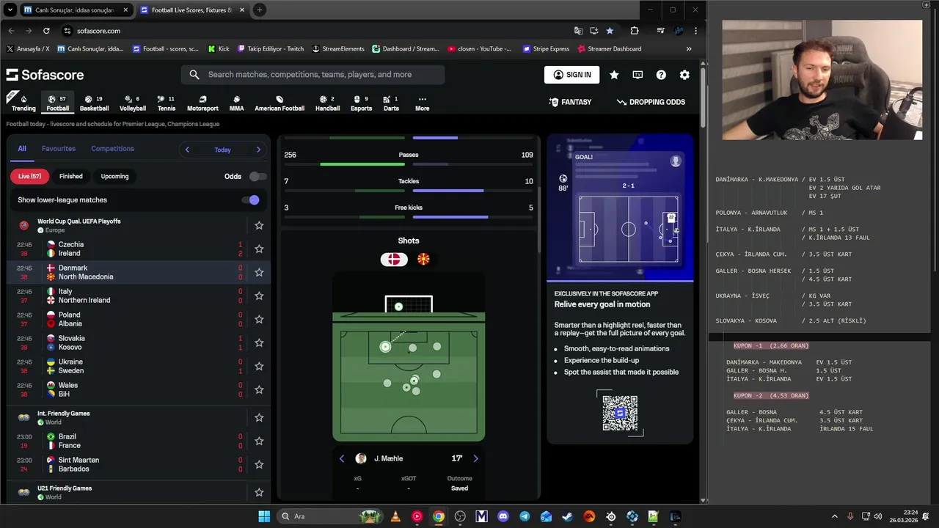This screenshot has width=939, height=528.
Task: Favourite the Brazil vs France match
Action: [259, 441]
